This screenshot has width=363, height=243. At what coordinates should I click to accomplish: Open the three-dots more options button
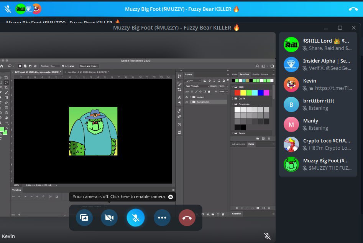[x=162, y=218]
